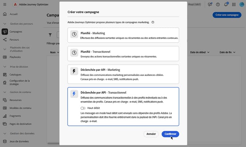Screen dimensions: 246x147
Task: Open the feedback chat icon
Action: (210, 4)
